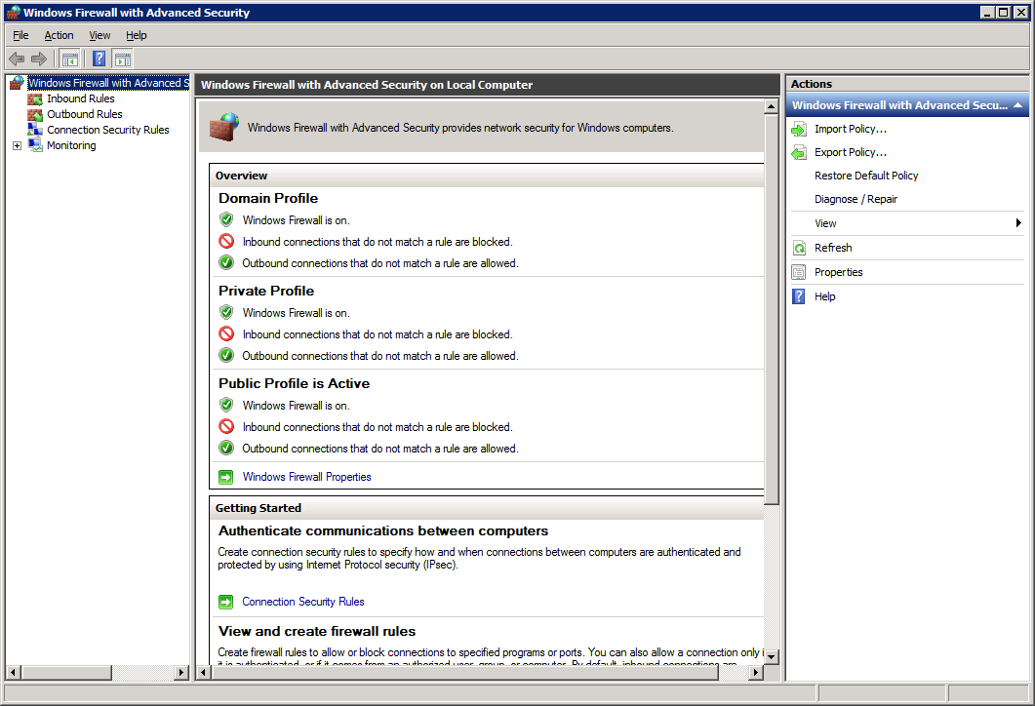Select Monitoring in the tree

71,146
